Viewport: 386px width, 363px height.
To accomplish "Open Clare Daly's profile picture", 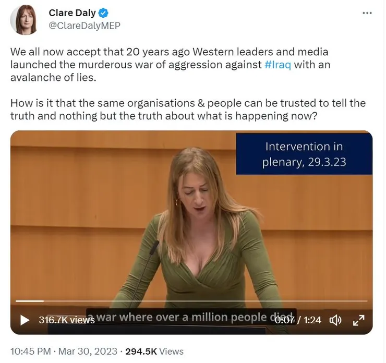I will coord(24,19).
